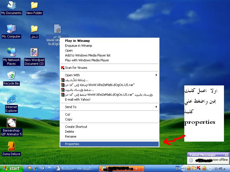Image resolution: width=230 pixels, height=172 pixels.
Task: Select the Recycle Bin icon
Action: point(11,78)
